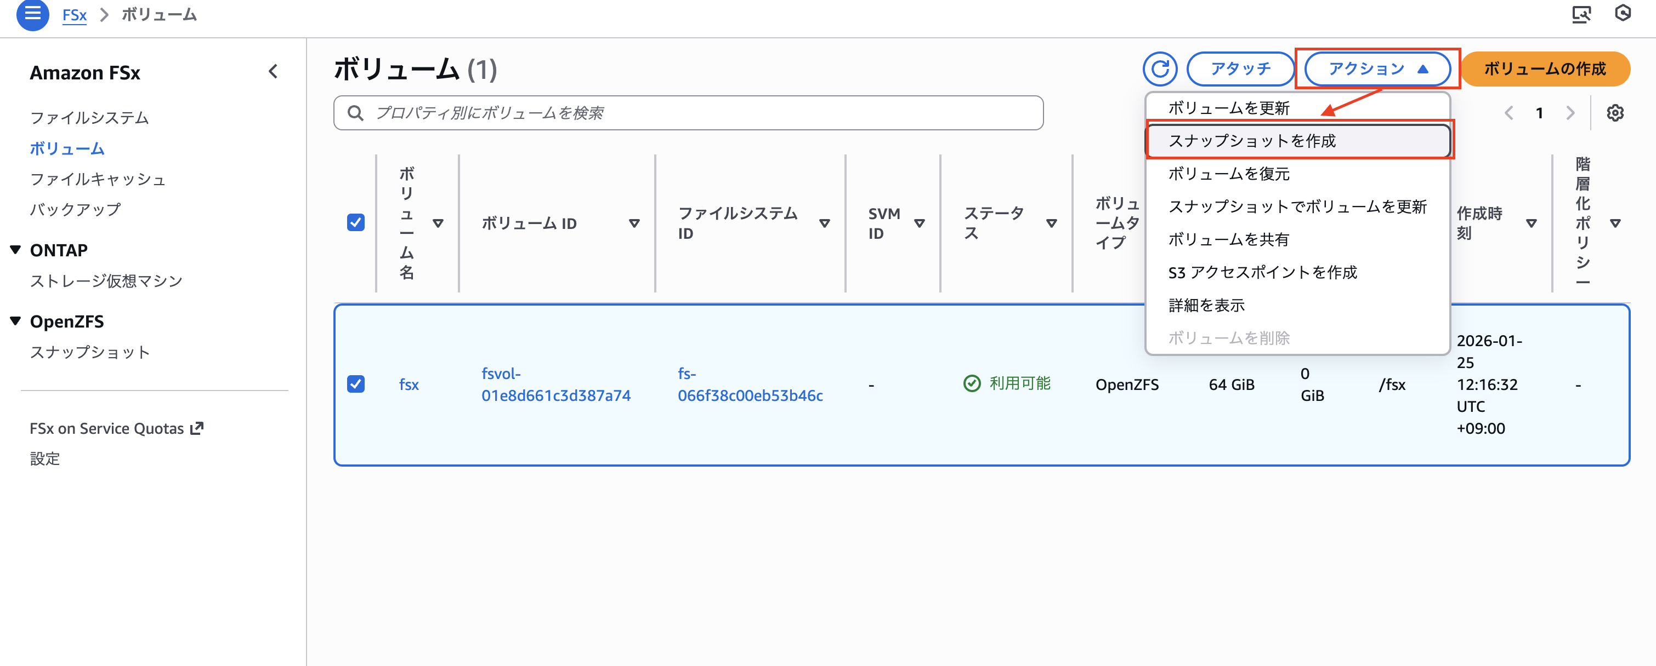
Task: Open the hamburger navigation menu
Action: click(x=32, y=14)
